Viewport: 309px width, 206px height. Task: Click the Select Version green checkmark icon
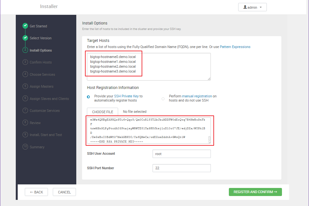pos(25,38)
